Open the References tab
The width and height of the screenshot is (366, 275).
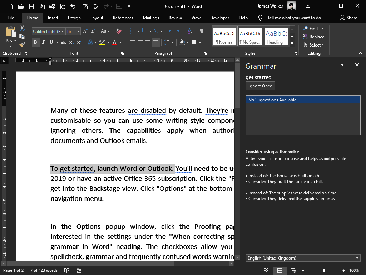123,18
